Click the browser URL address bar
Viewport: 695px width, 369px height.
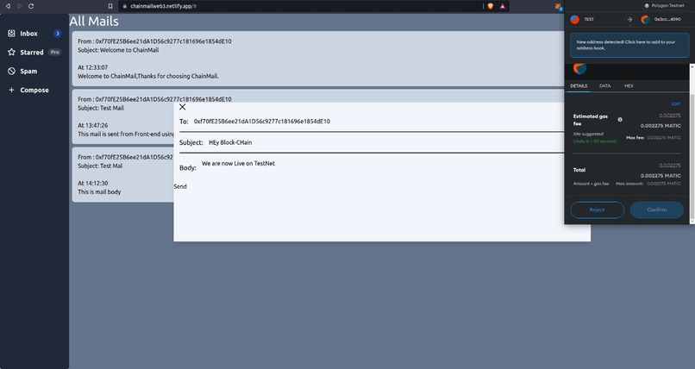tap(301, 6)
